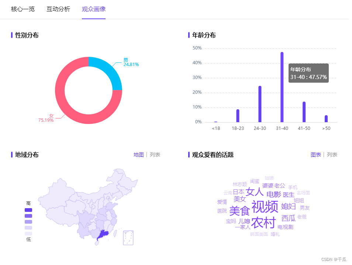
Task: Click the word 姐姐 in the topic cloud
Action: point(299,200)
